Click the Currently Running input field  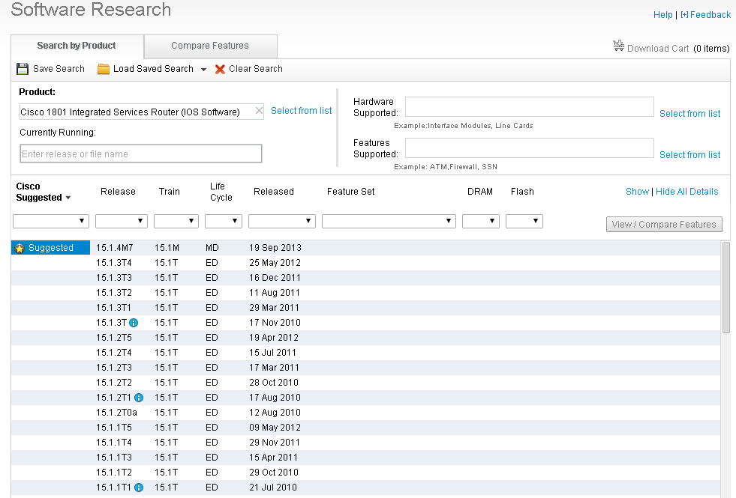click(141, 154)
